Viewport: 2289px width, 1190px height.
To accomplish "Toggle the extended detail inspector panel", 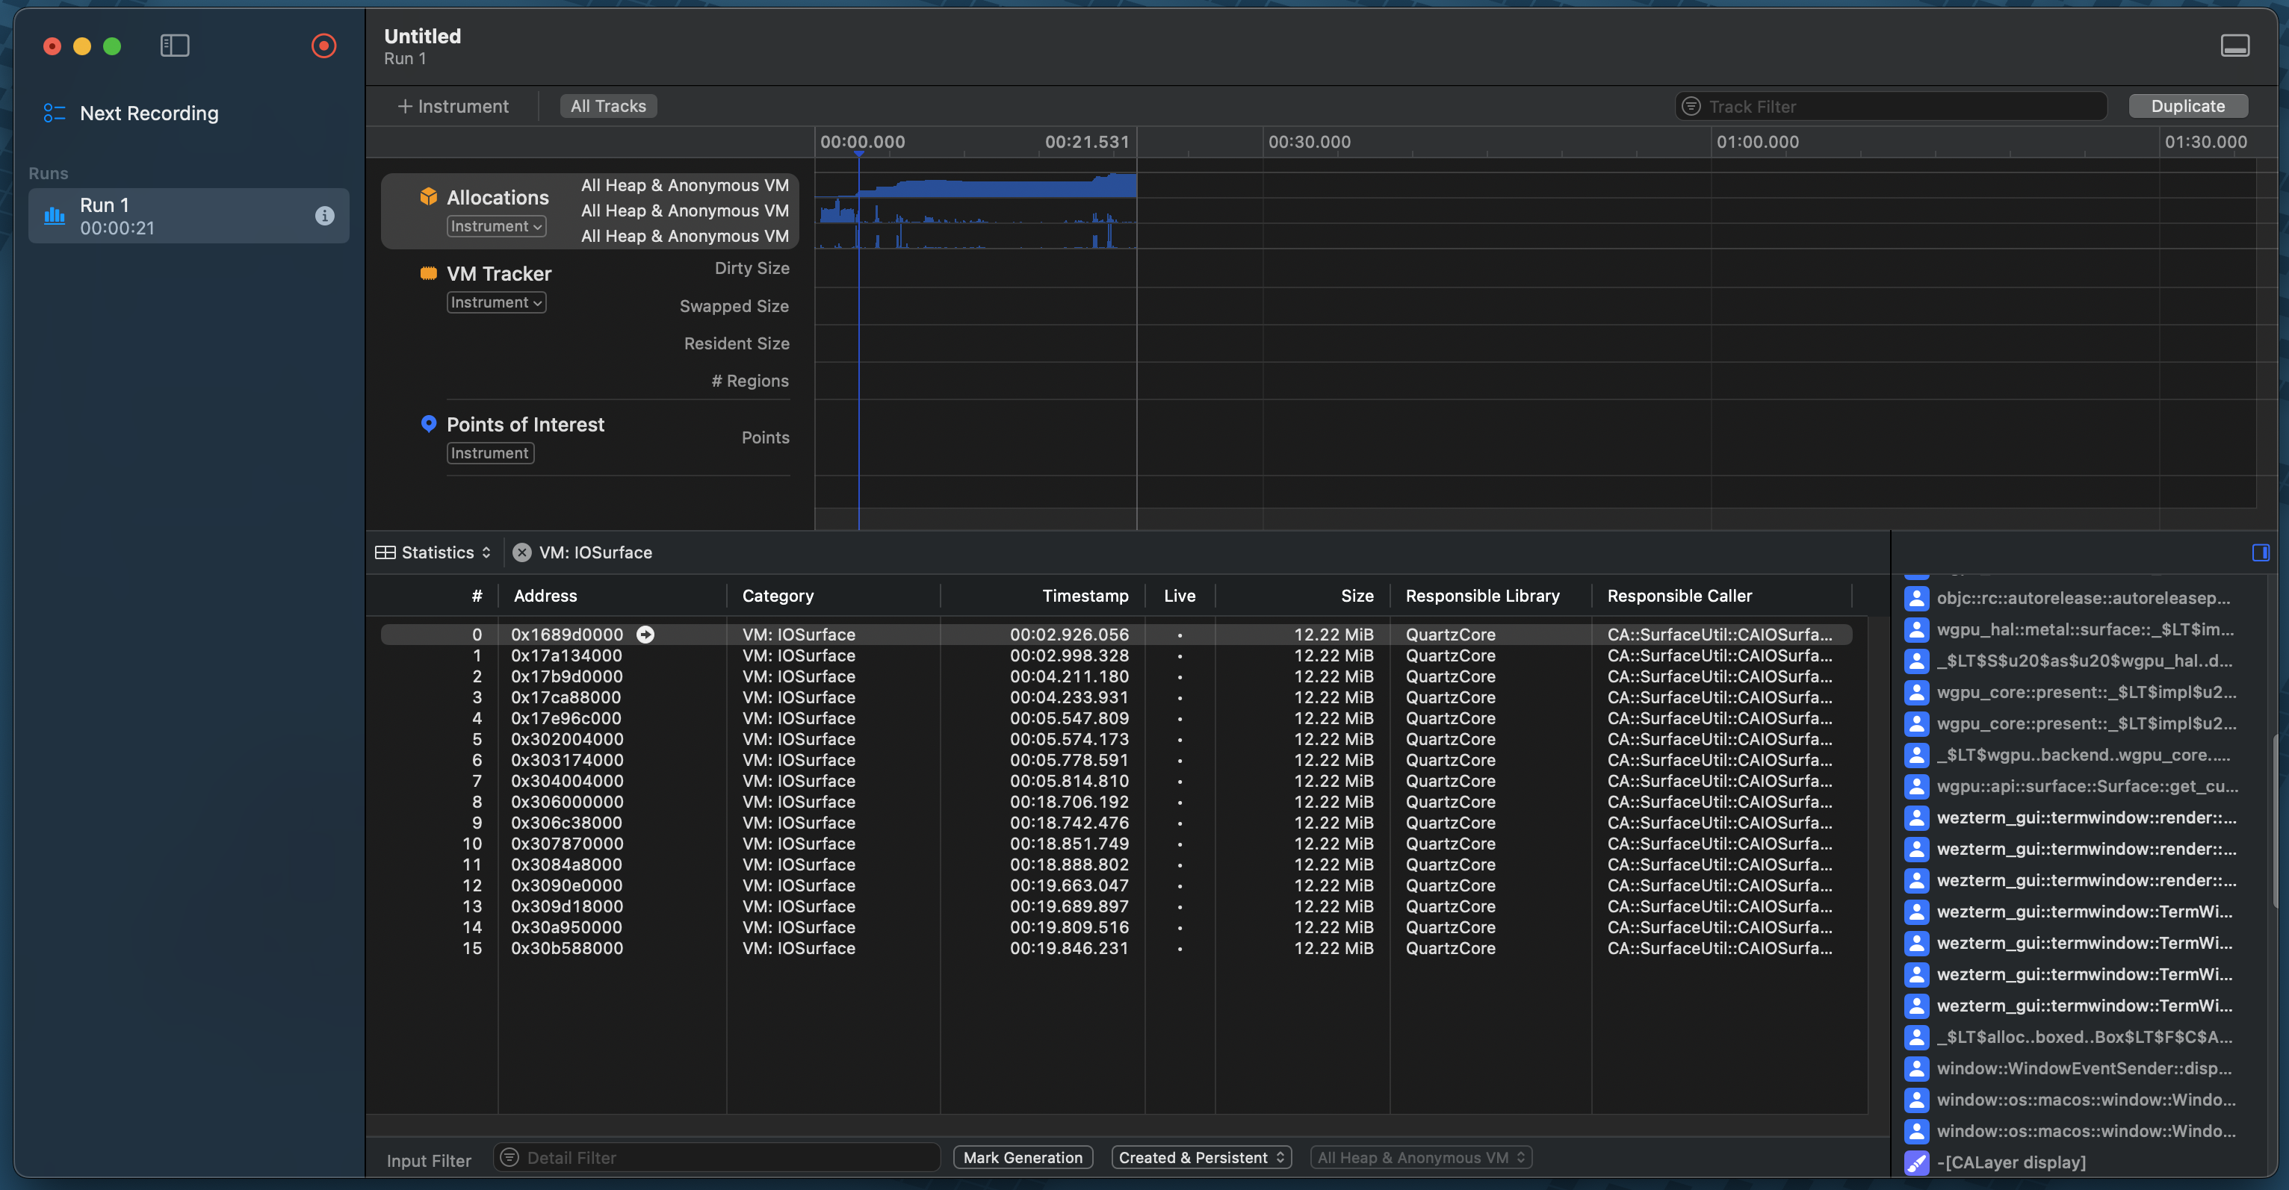I will point(2261,552).
